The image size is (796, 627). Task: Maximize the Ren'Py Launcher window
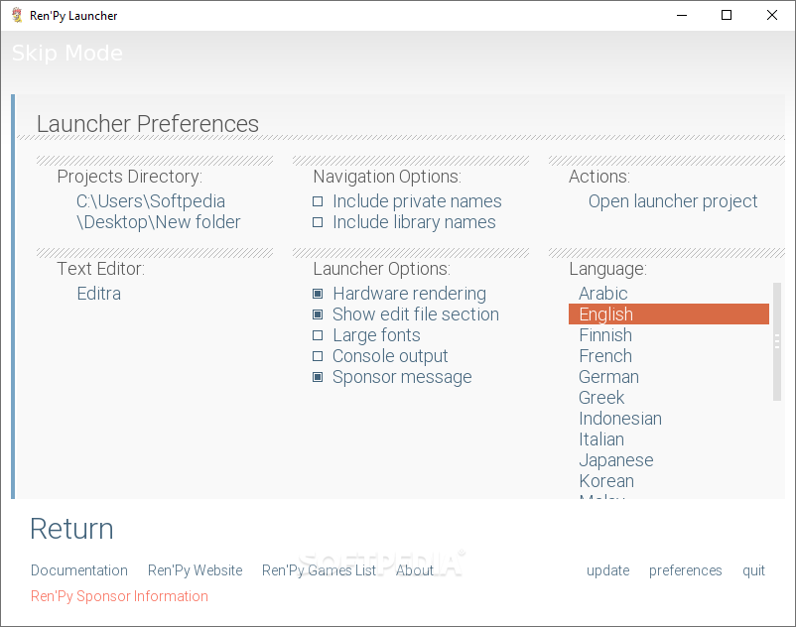[x=727, y=15]
